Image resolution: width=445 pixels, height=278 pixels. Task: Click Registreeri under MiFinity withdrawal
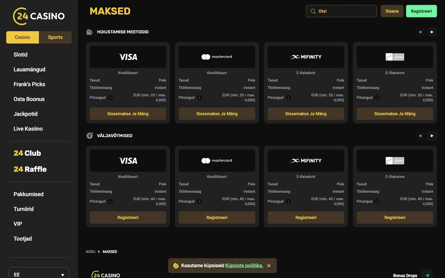coord(306,218)
